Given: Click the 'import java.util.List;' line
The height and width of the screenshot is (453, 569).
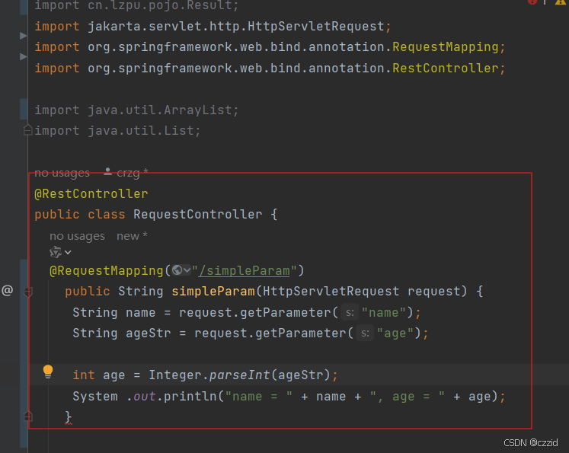Looking at the screenshot, I should tap(117, 130).
